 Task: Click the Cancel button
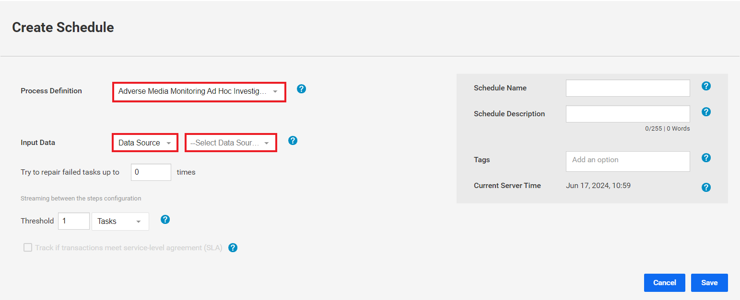664,283
